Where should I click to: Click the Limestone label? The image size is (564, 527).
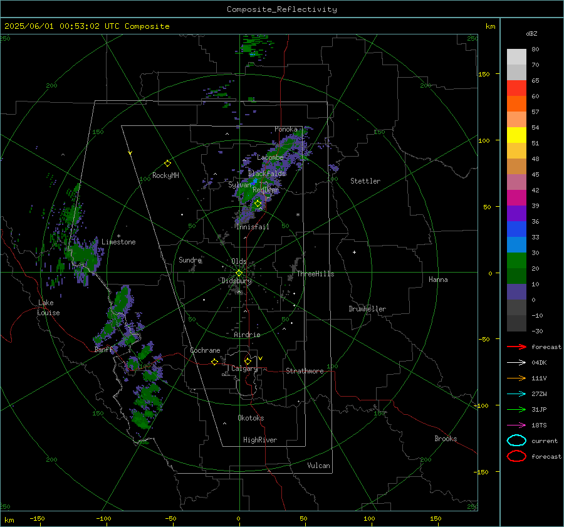coord(118,242)
